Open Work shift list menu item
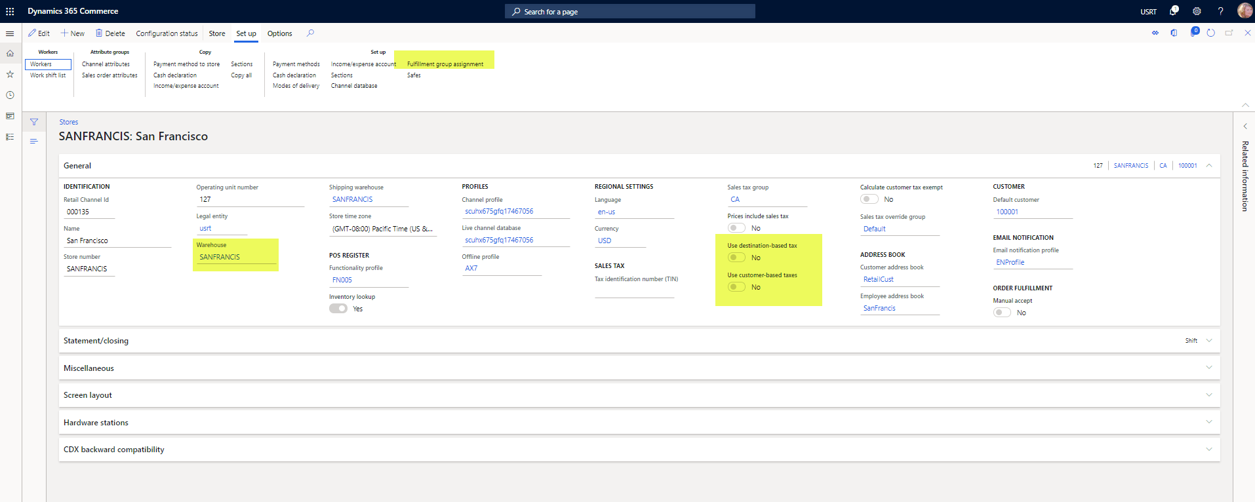This screenshot has height=502, width=1255. [48, 75]
